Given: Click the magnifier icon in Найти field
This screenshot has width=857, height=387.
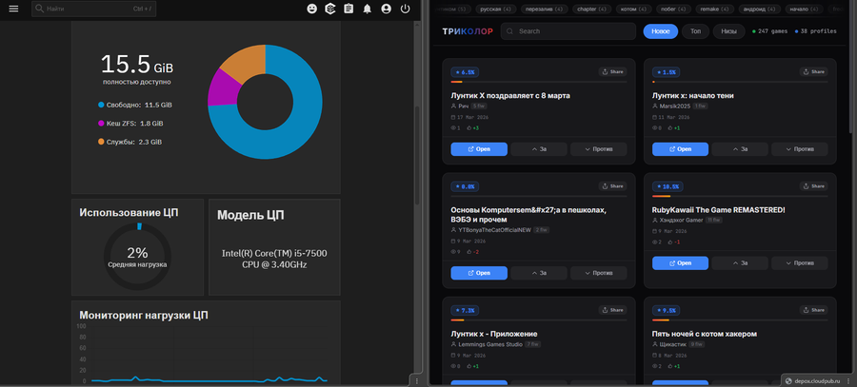Looking at the screenshot, I should [x=39, y=9].
